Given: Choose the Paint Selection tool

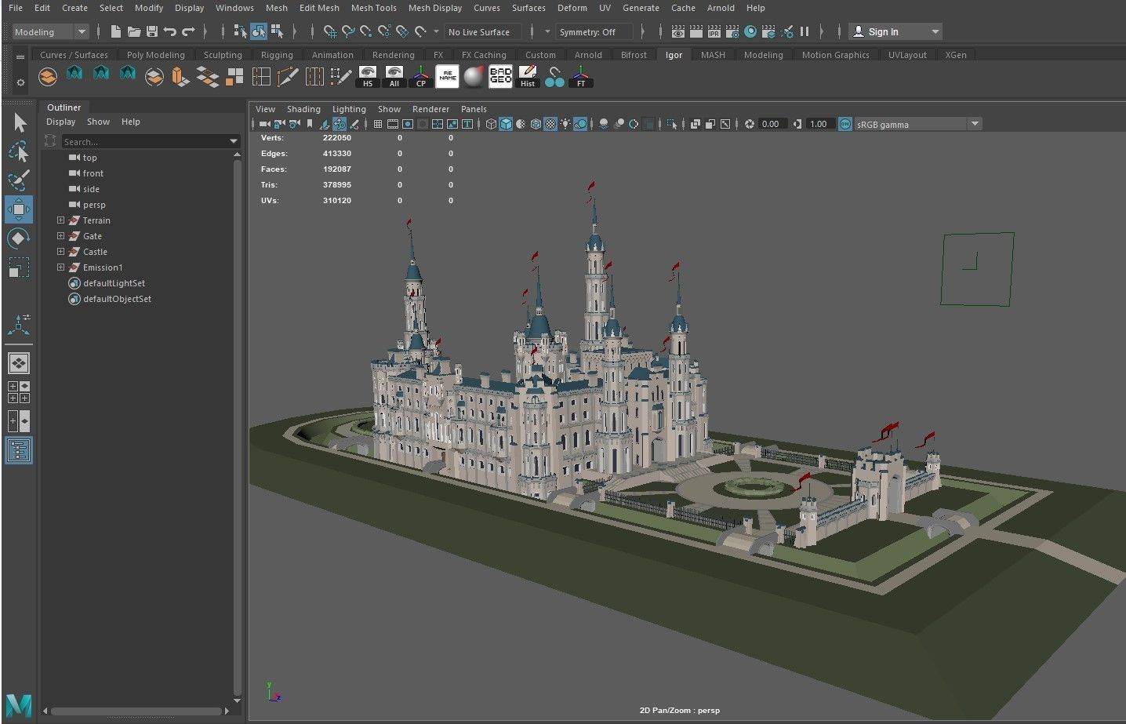Looking at the screenshot, I should pos(19,180).
